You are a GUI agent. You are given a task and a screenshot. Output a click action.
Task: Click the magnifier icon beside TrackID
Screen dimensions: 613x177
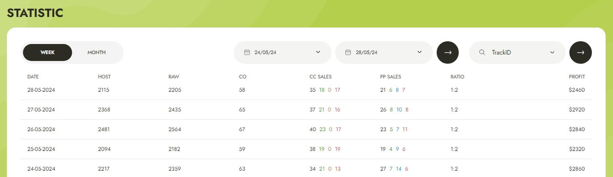click(x=482, y=52)
